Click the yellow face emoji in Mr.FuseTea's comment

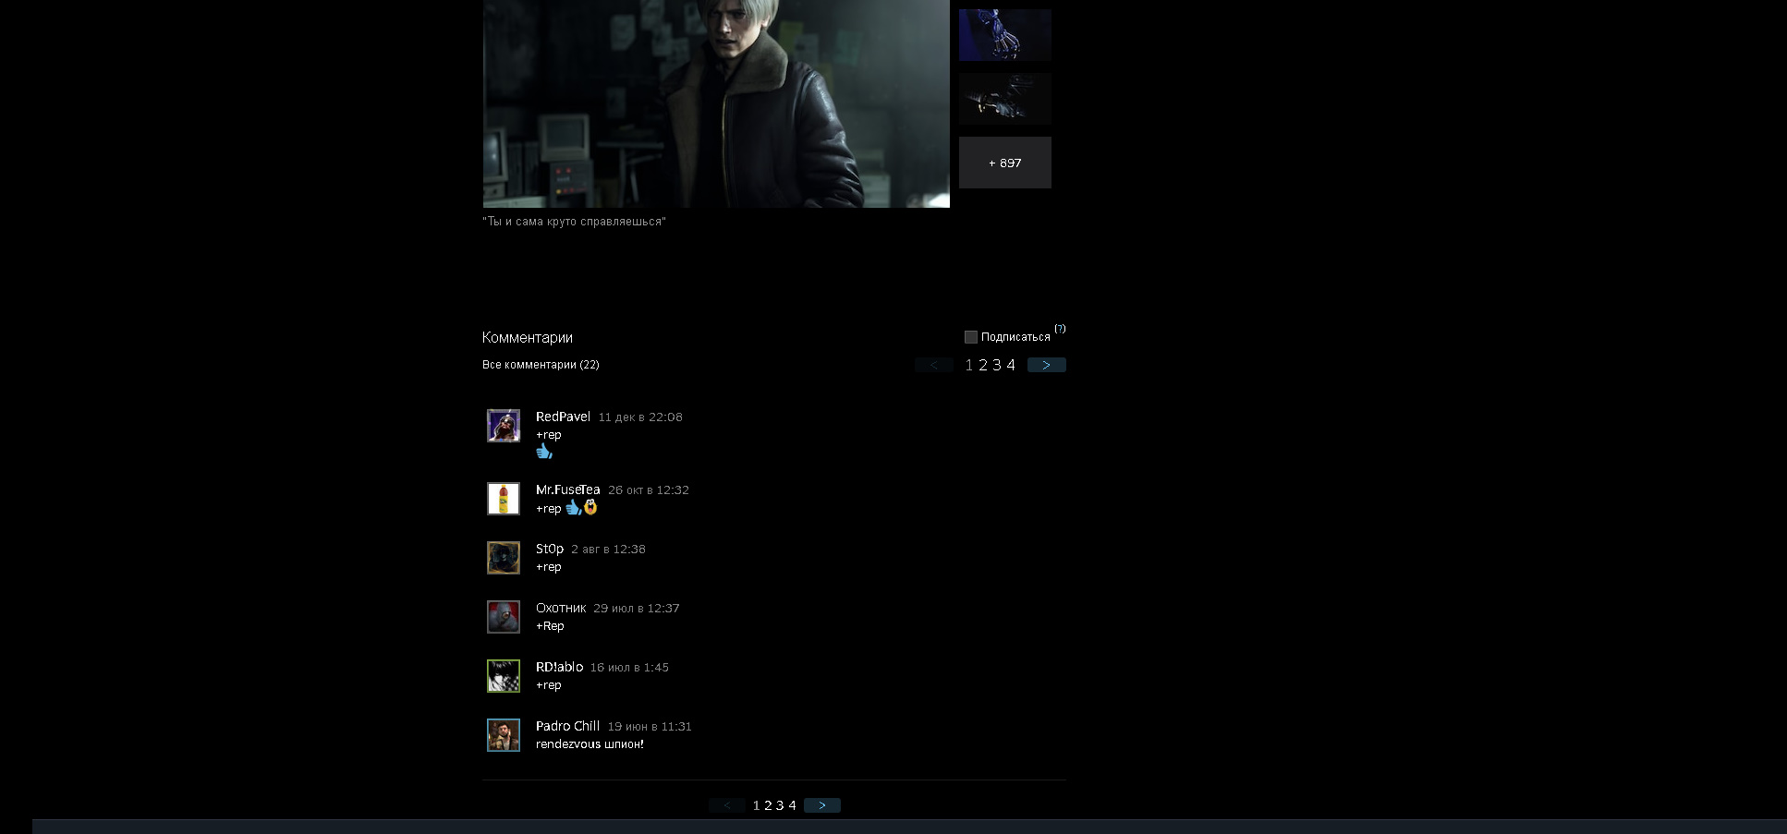coord(590,507)
